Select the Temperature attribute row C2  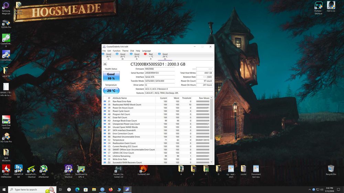click(x=157, y=140)
